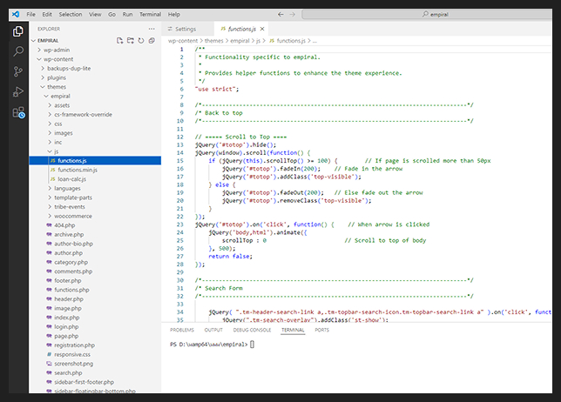The image size is (561, 402).
Task: Open Explorer's more actions ellipsis menu
Action: [152, 29]
